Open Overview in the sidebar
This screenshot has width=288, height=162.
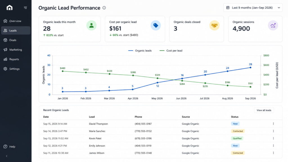[16, 21]
